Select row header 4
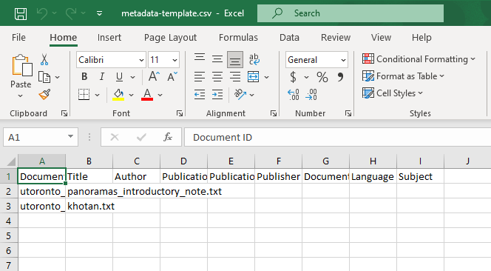Image resolution: width=491 pixels, height=271 pixels. click(x=8, y=221)
